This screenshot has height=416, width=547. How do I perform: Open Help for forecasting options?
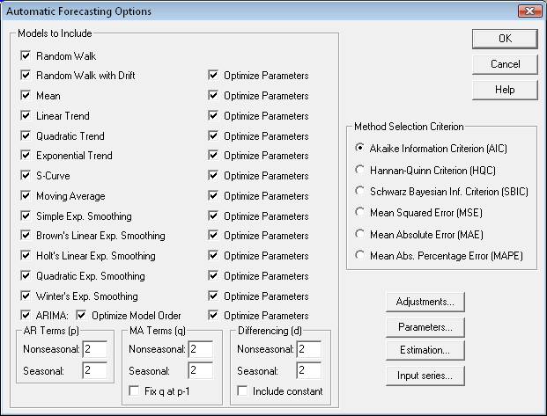pyautogui.click(x=505, y=90)
